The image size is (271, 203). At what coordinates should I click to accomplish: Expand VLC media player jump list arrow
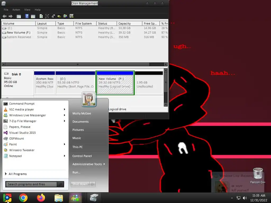tap(65, 109)
